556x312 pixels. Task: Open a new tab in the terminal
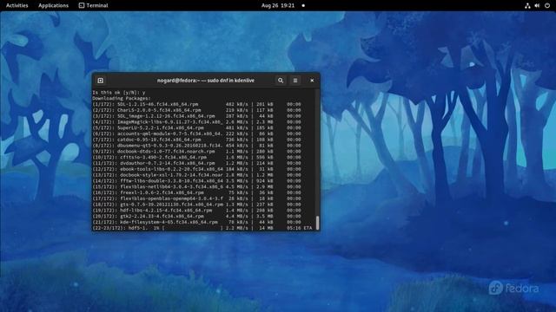coord(101,81)
